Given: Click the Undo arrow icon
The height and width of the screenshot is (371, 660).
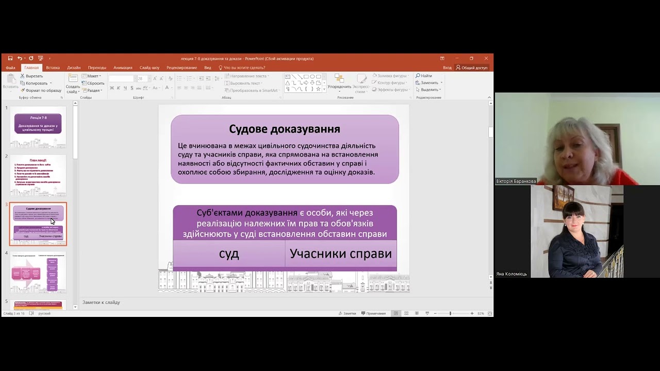Looking at the screenshot, I should click(x=20, y=58).
